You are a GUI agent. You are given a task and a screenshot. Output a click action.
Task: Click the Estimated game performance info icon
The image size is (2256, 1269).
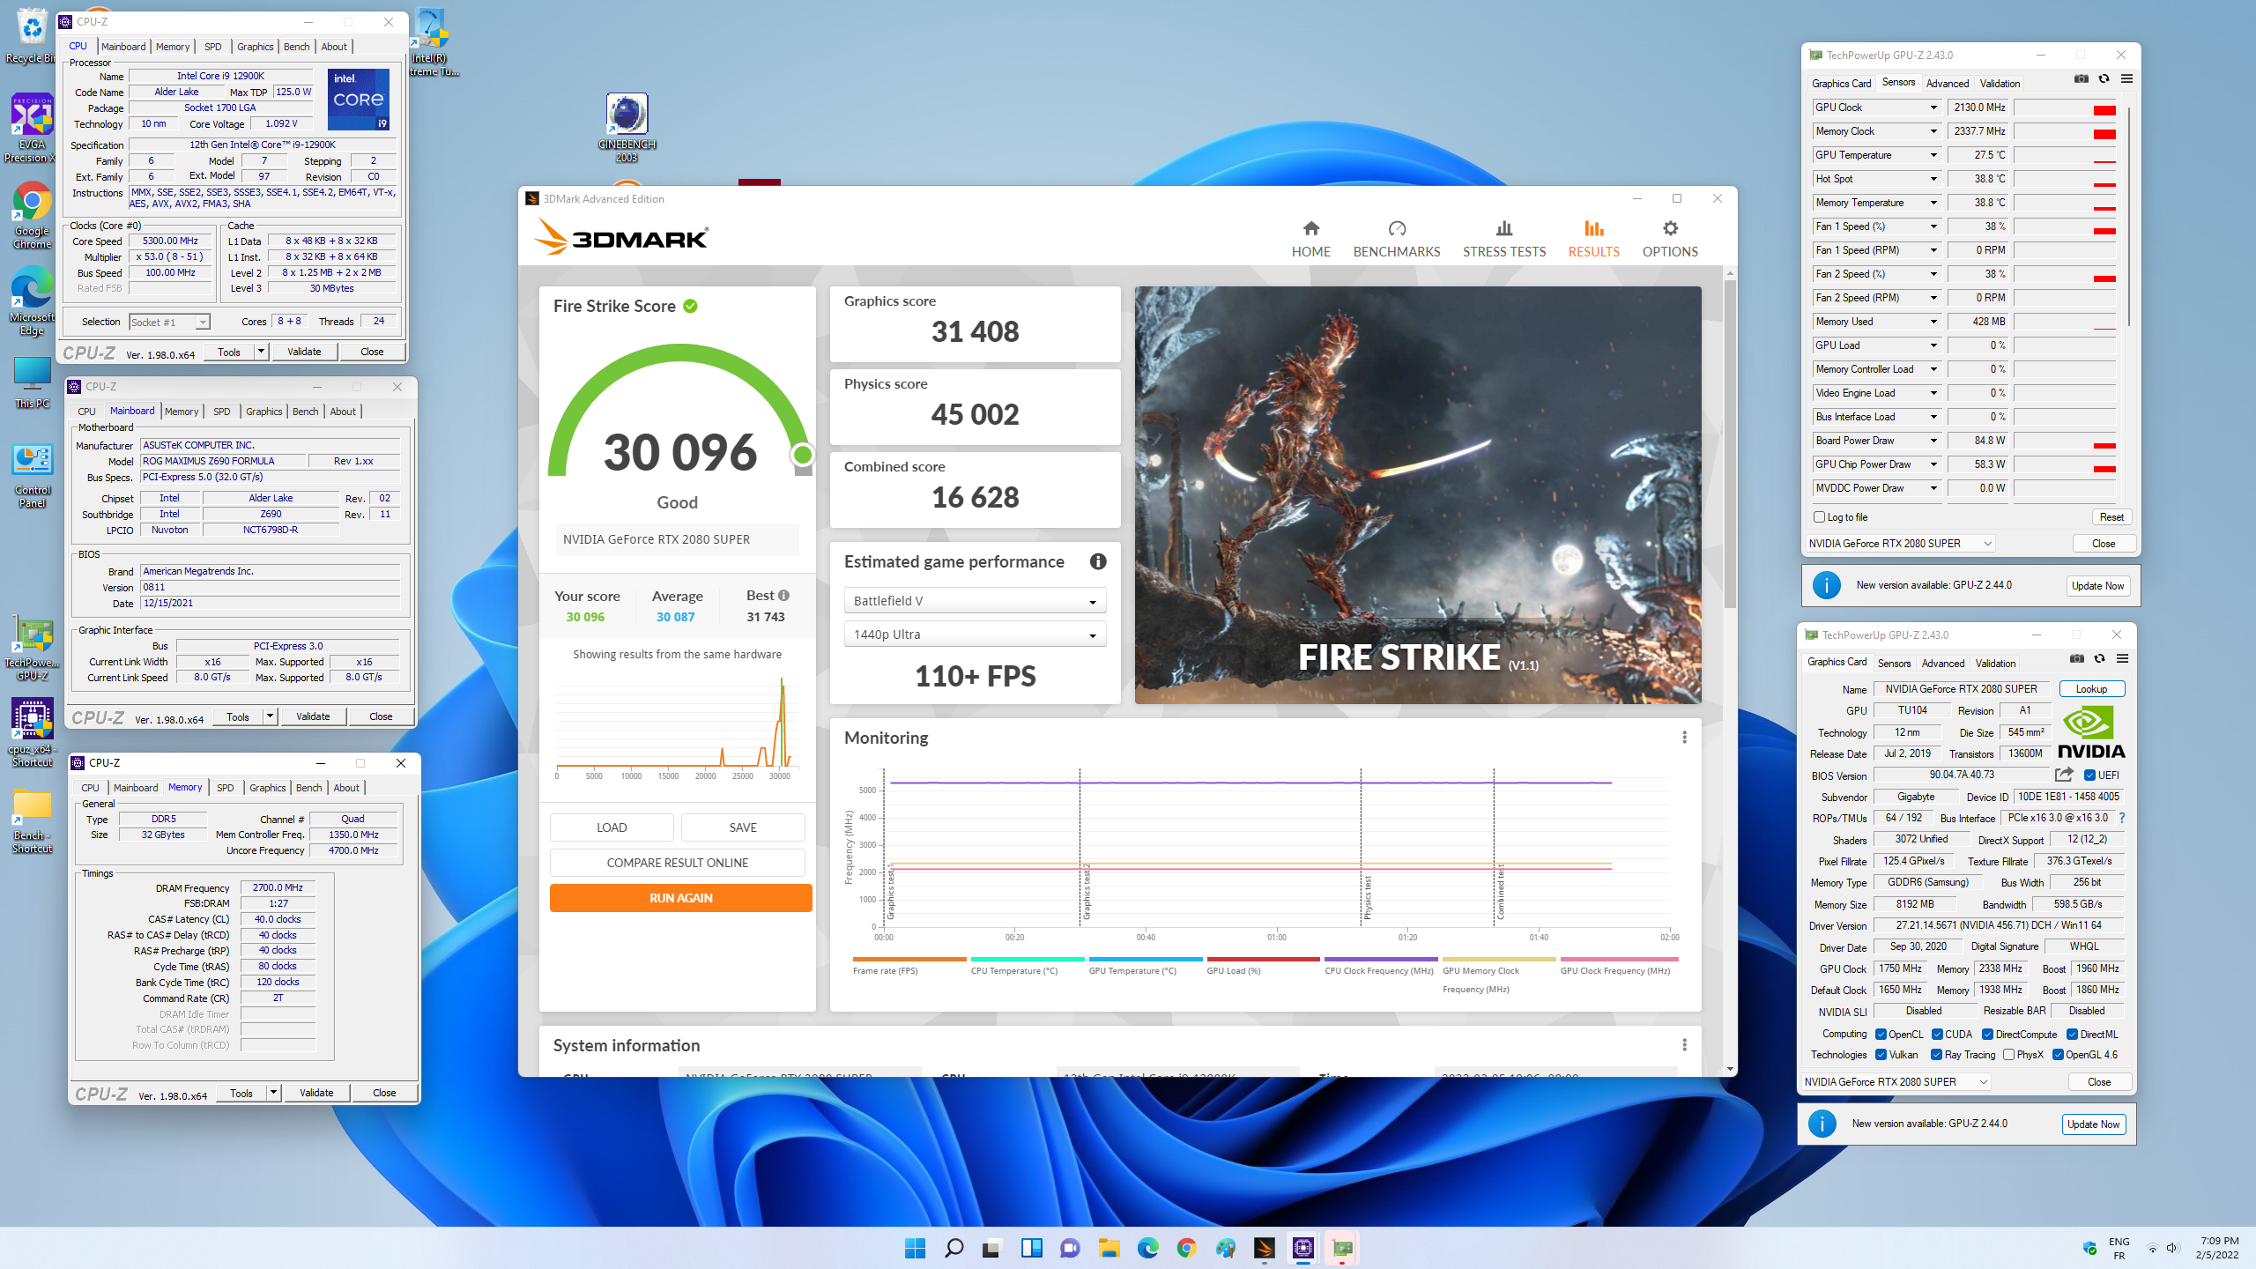1097,561
